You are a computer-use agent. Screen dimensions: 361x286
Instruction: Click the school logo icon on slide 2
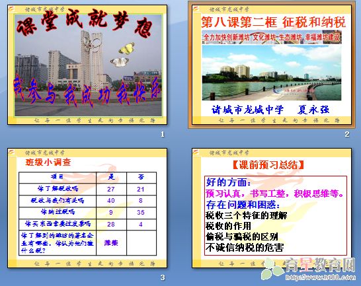coord(196,9)
